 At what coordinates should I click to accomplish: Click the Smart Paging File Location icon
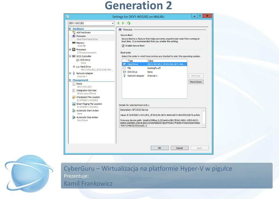pos(74,104)
